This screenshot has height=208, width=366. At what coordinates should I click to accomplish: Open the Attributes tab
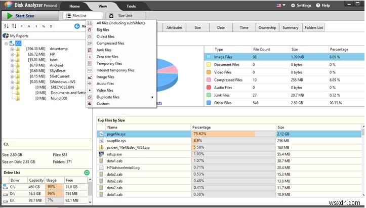174,27
